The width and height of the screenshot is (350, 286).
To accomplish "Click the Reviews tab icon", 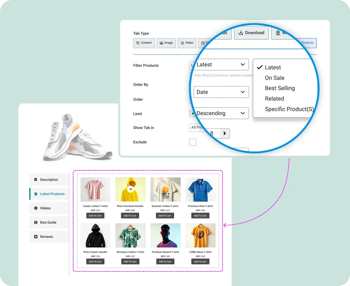I will [x=36, y=237].
